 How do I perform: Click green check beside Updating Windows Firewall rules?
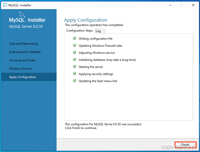[x=74, y=45]
